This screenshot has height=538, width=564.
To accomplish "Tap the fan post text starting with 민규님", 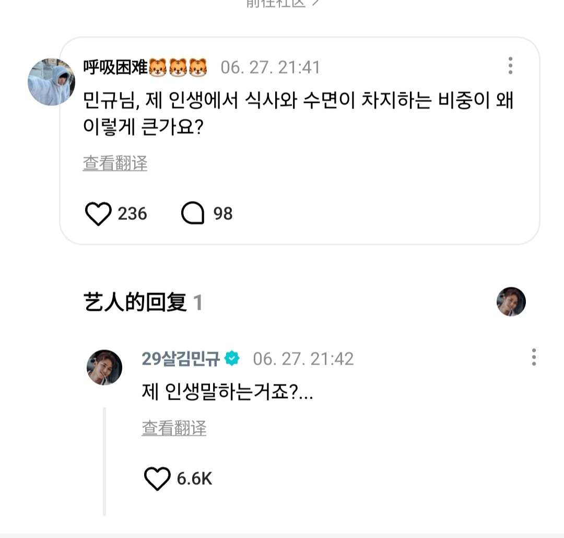I will pyautogui.click(x=298, y=113).
